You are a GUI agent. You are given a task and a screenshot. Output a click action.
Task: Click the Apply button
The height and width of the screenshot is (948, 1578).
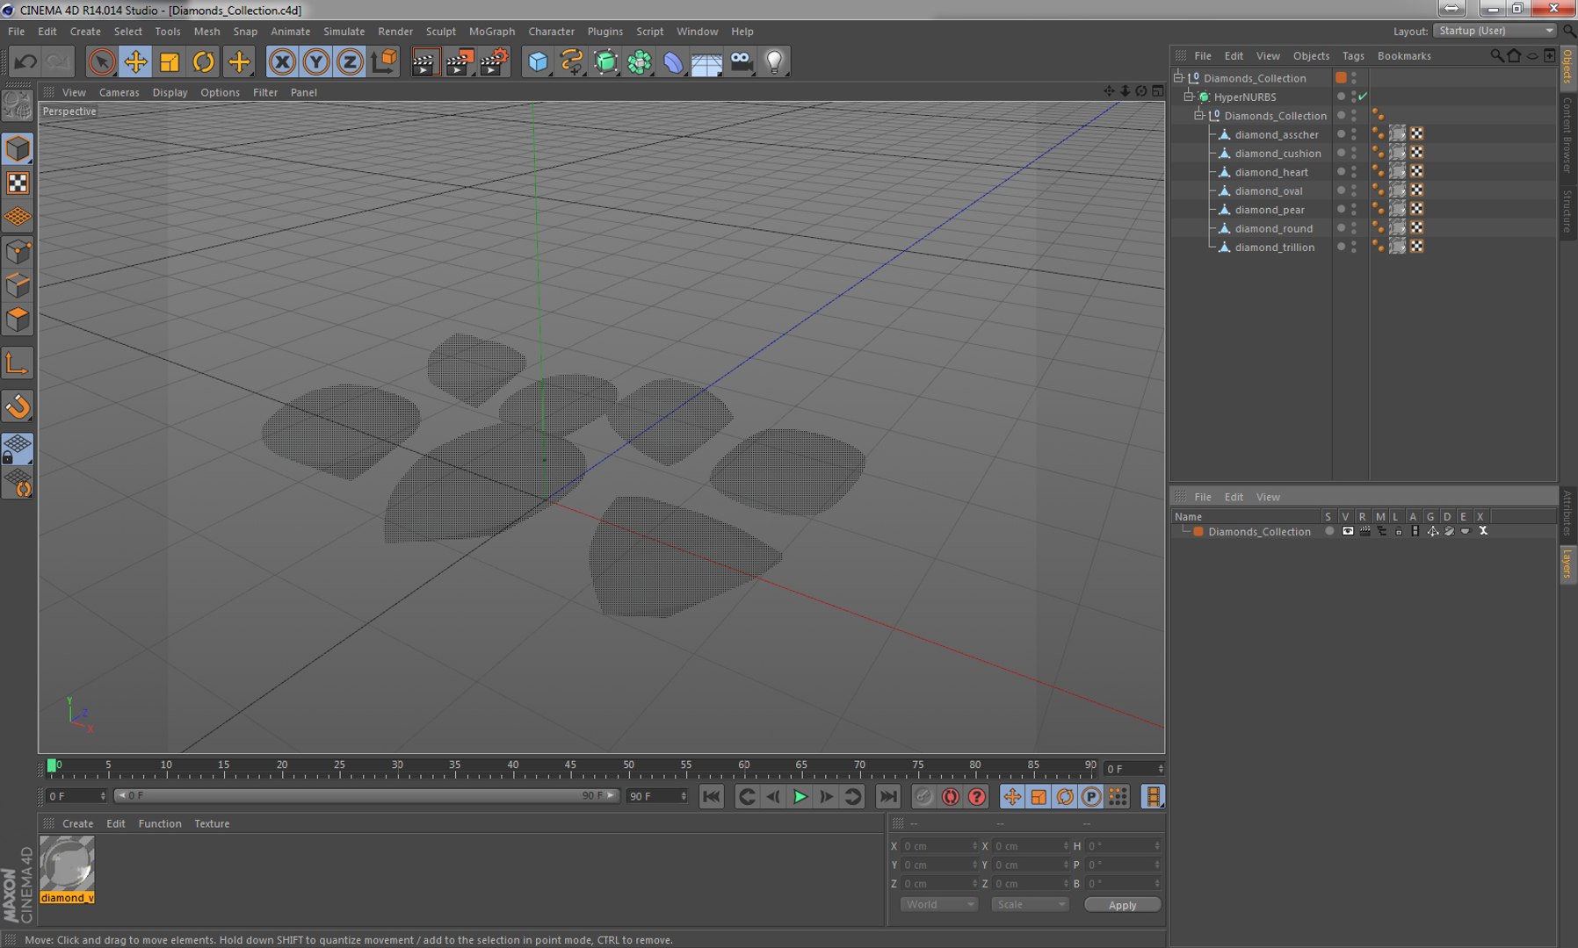coord(1122,905)
